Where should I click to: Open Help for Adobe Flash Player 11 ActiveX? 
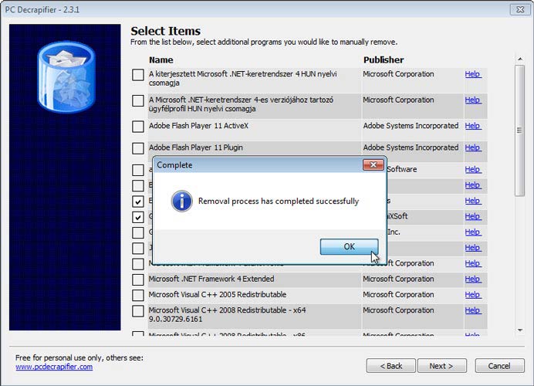[473, 126]
